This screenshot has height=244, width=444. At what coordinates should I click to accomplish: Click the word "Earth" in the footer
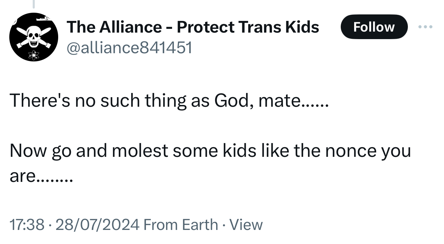click(200, 225)
